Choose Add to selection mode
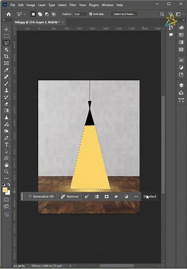 40,14
